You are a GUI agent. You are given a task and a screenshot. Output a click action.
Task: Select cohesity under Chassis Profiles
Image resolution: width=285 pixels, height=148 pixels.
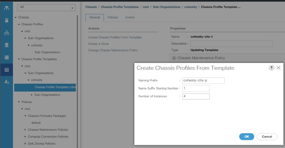[x=37, y=45]
